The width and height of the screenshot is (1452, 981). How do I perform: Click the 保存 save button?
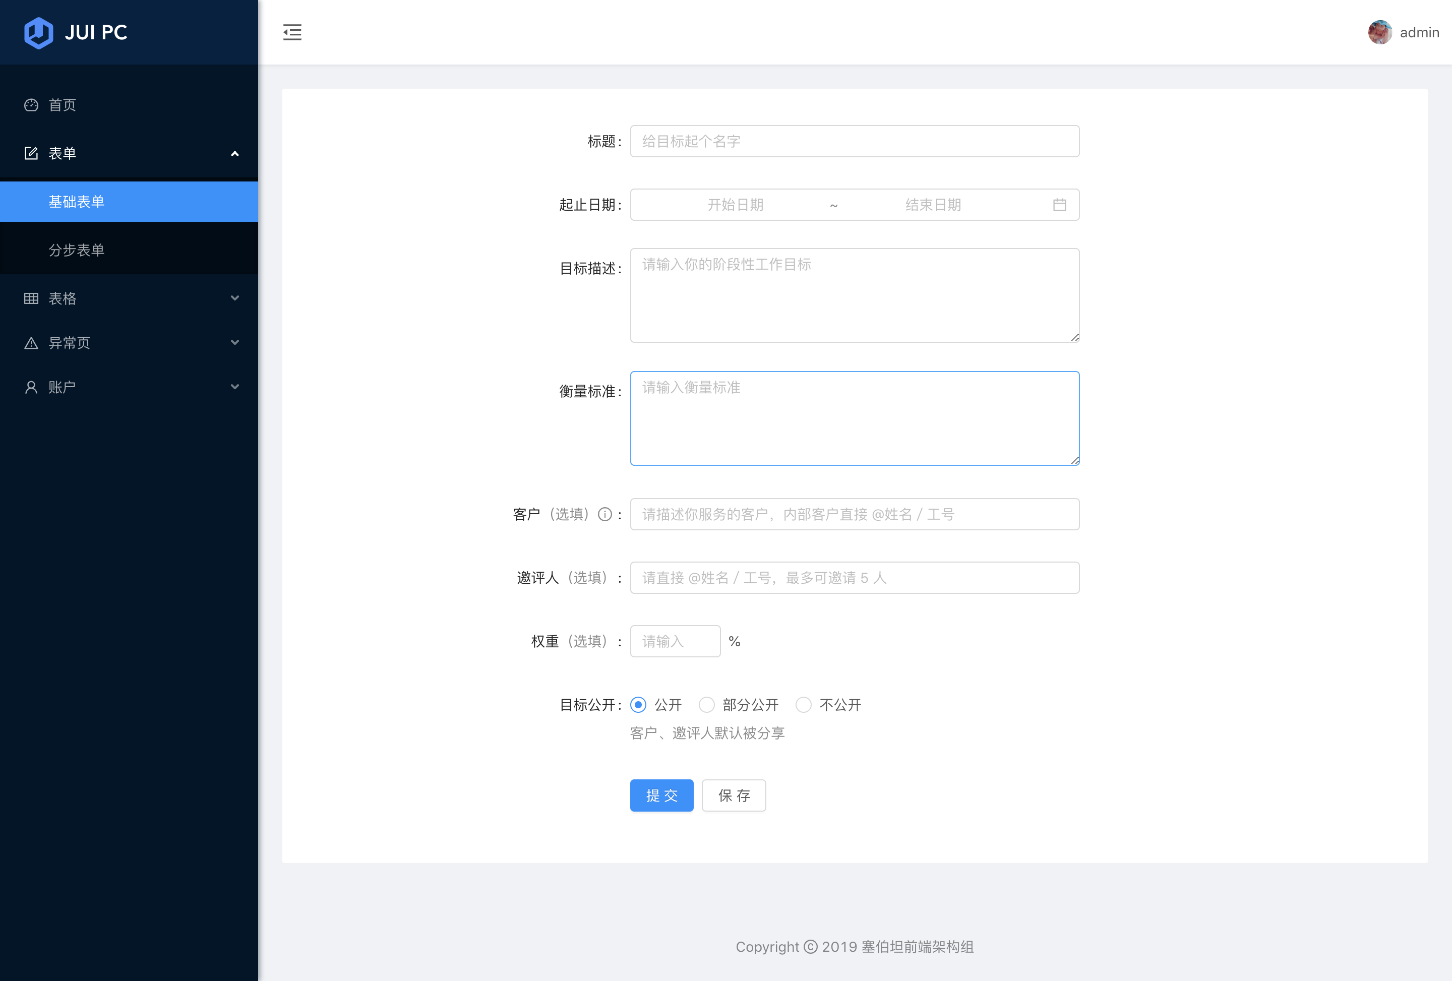point(734,796)
